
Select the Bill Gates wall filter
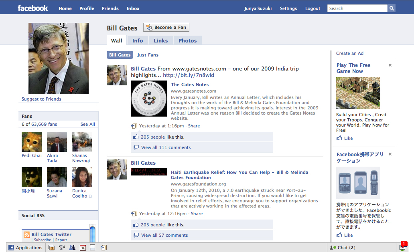tap(120, 55)
